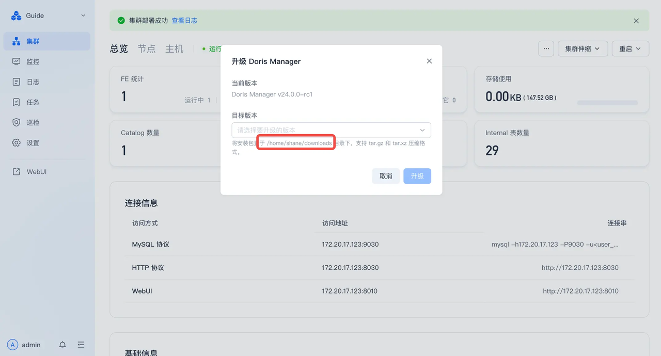The image size is (661, 356).
Task: Close the 升级 Doris Manager dialog
Action: (429, 61)
